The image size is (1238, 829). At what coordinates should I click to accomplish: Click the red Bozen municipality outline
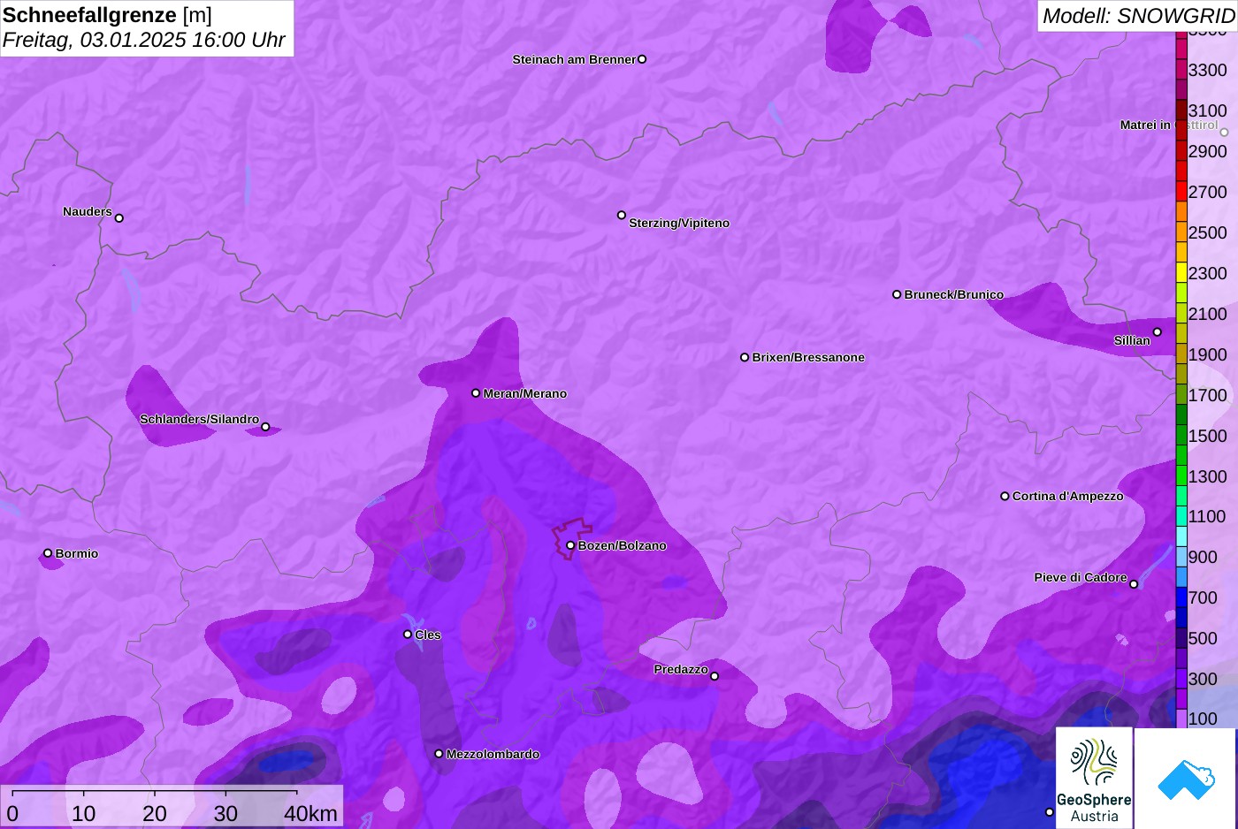click(570, 538)
